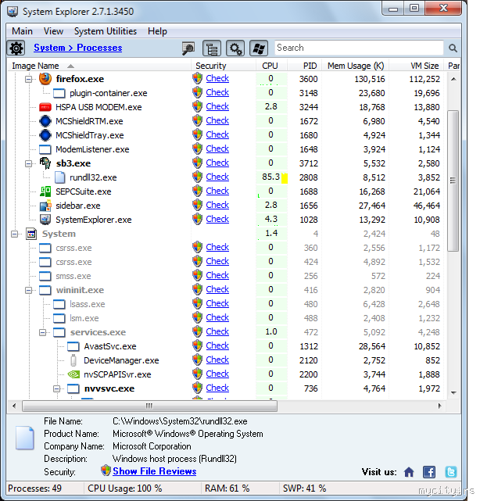This screenshot has height=501, width=480.
Task: Click Check link for SystemExplorer.exe
Action: pos(217,219)
